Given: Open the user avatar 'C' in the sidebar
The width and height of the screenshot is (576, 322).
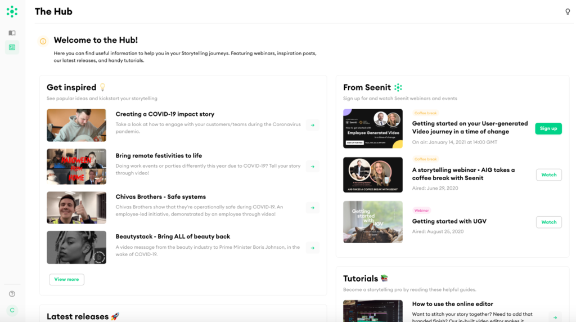Looking at the screenshot, I should click(x=12, y=310).
